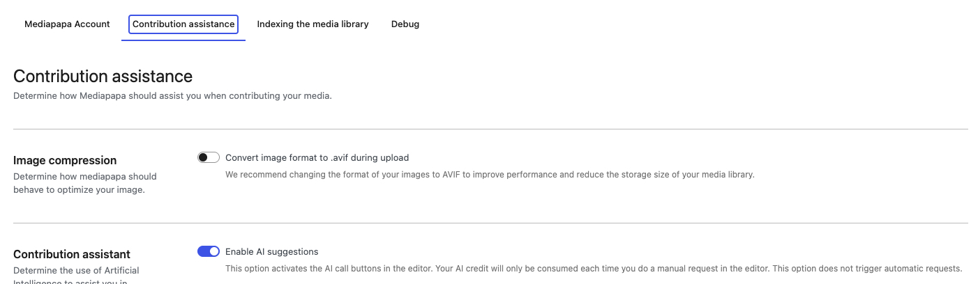Click the AI credit consumption help text
The width and height of the screenshot is (978, 284).
point(594,268)
